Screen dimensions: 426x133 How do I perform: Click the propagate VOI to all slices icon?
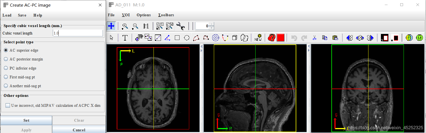tap(360, 38)
